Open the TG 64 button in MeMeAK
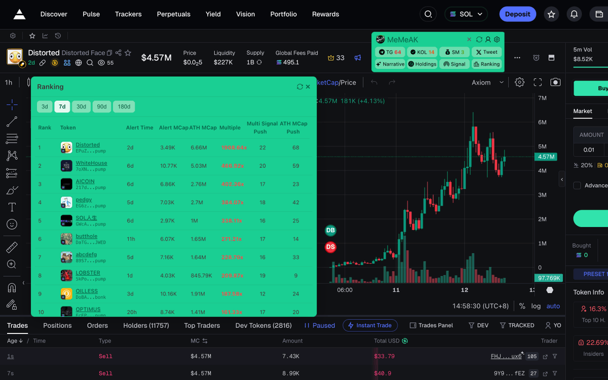This screenshot has height=380, width=608. click(x=389, y=52)
